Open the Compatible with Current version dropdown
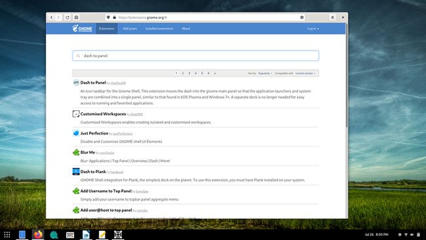 305,73
